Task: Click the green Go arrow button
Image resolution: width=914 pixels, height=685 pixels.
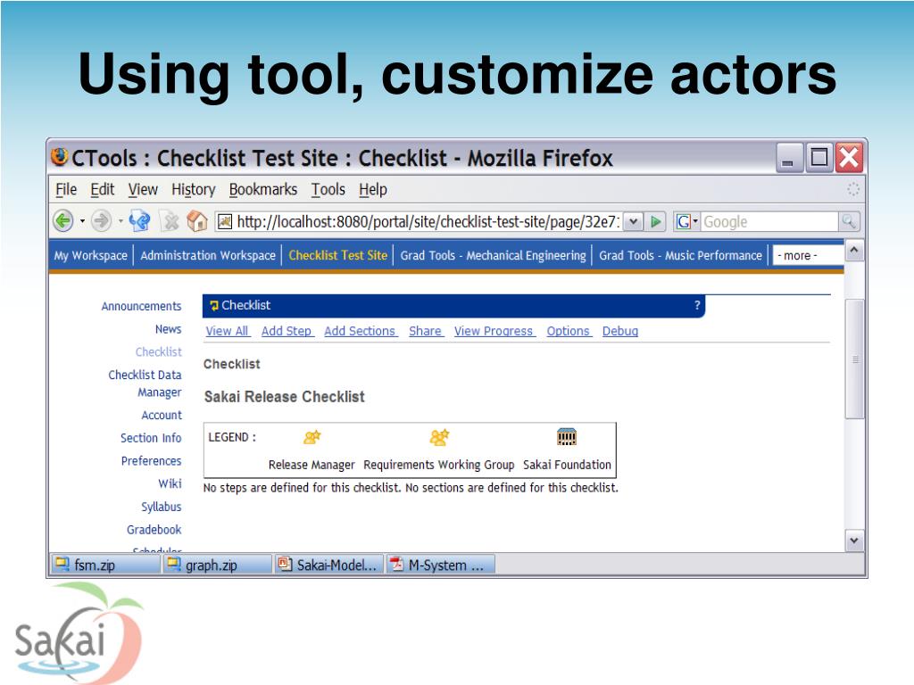Action: click(x=656, y=221)
